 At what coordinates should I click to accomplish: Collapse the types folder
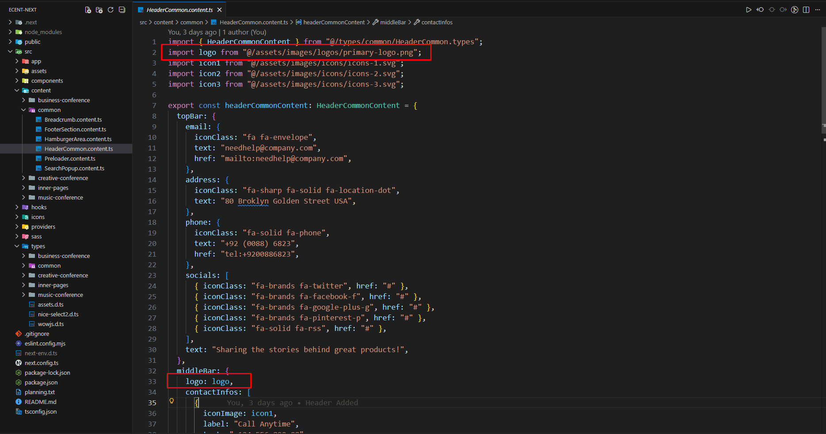click(17, 246)
